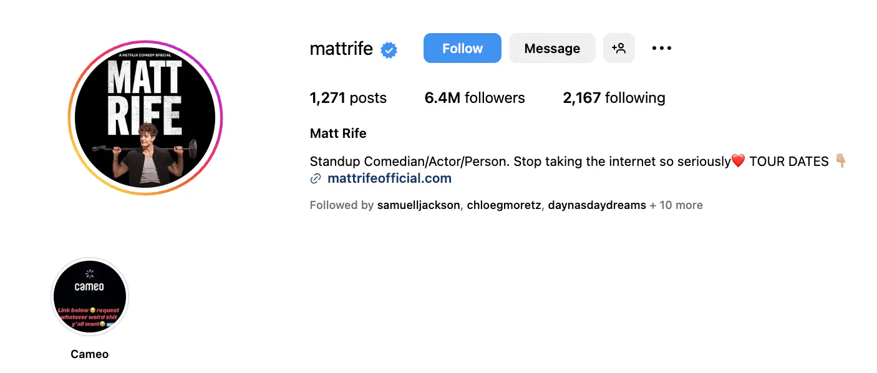The height and width of the screenshot is (373, 877).
Task: Go to chloegmoretz's profile
Action: (x=504, y=205)
